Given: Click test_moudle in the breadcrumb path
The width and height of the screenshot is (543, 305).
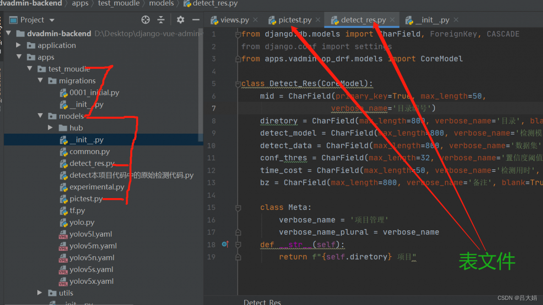Looking at the screenshot, I should click(x=118, y=3).
